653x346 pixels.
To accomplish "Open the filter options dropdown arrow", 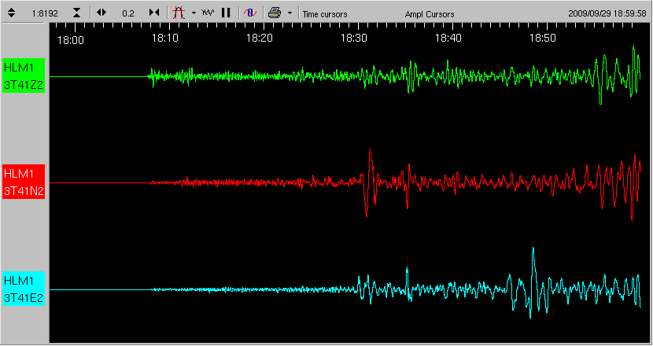I will click(x=194, y=13).
